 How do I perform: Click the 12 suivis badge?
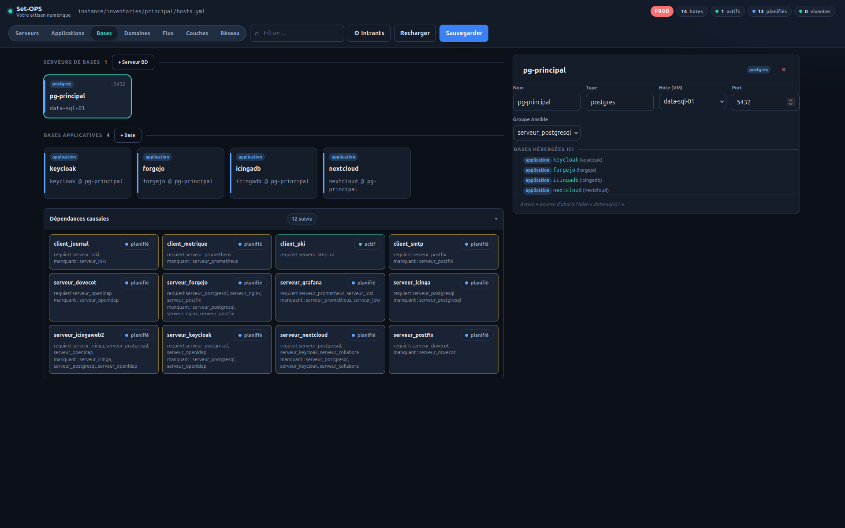(x=302, y=219)
